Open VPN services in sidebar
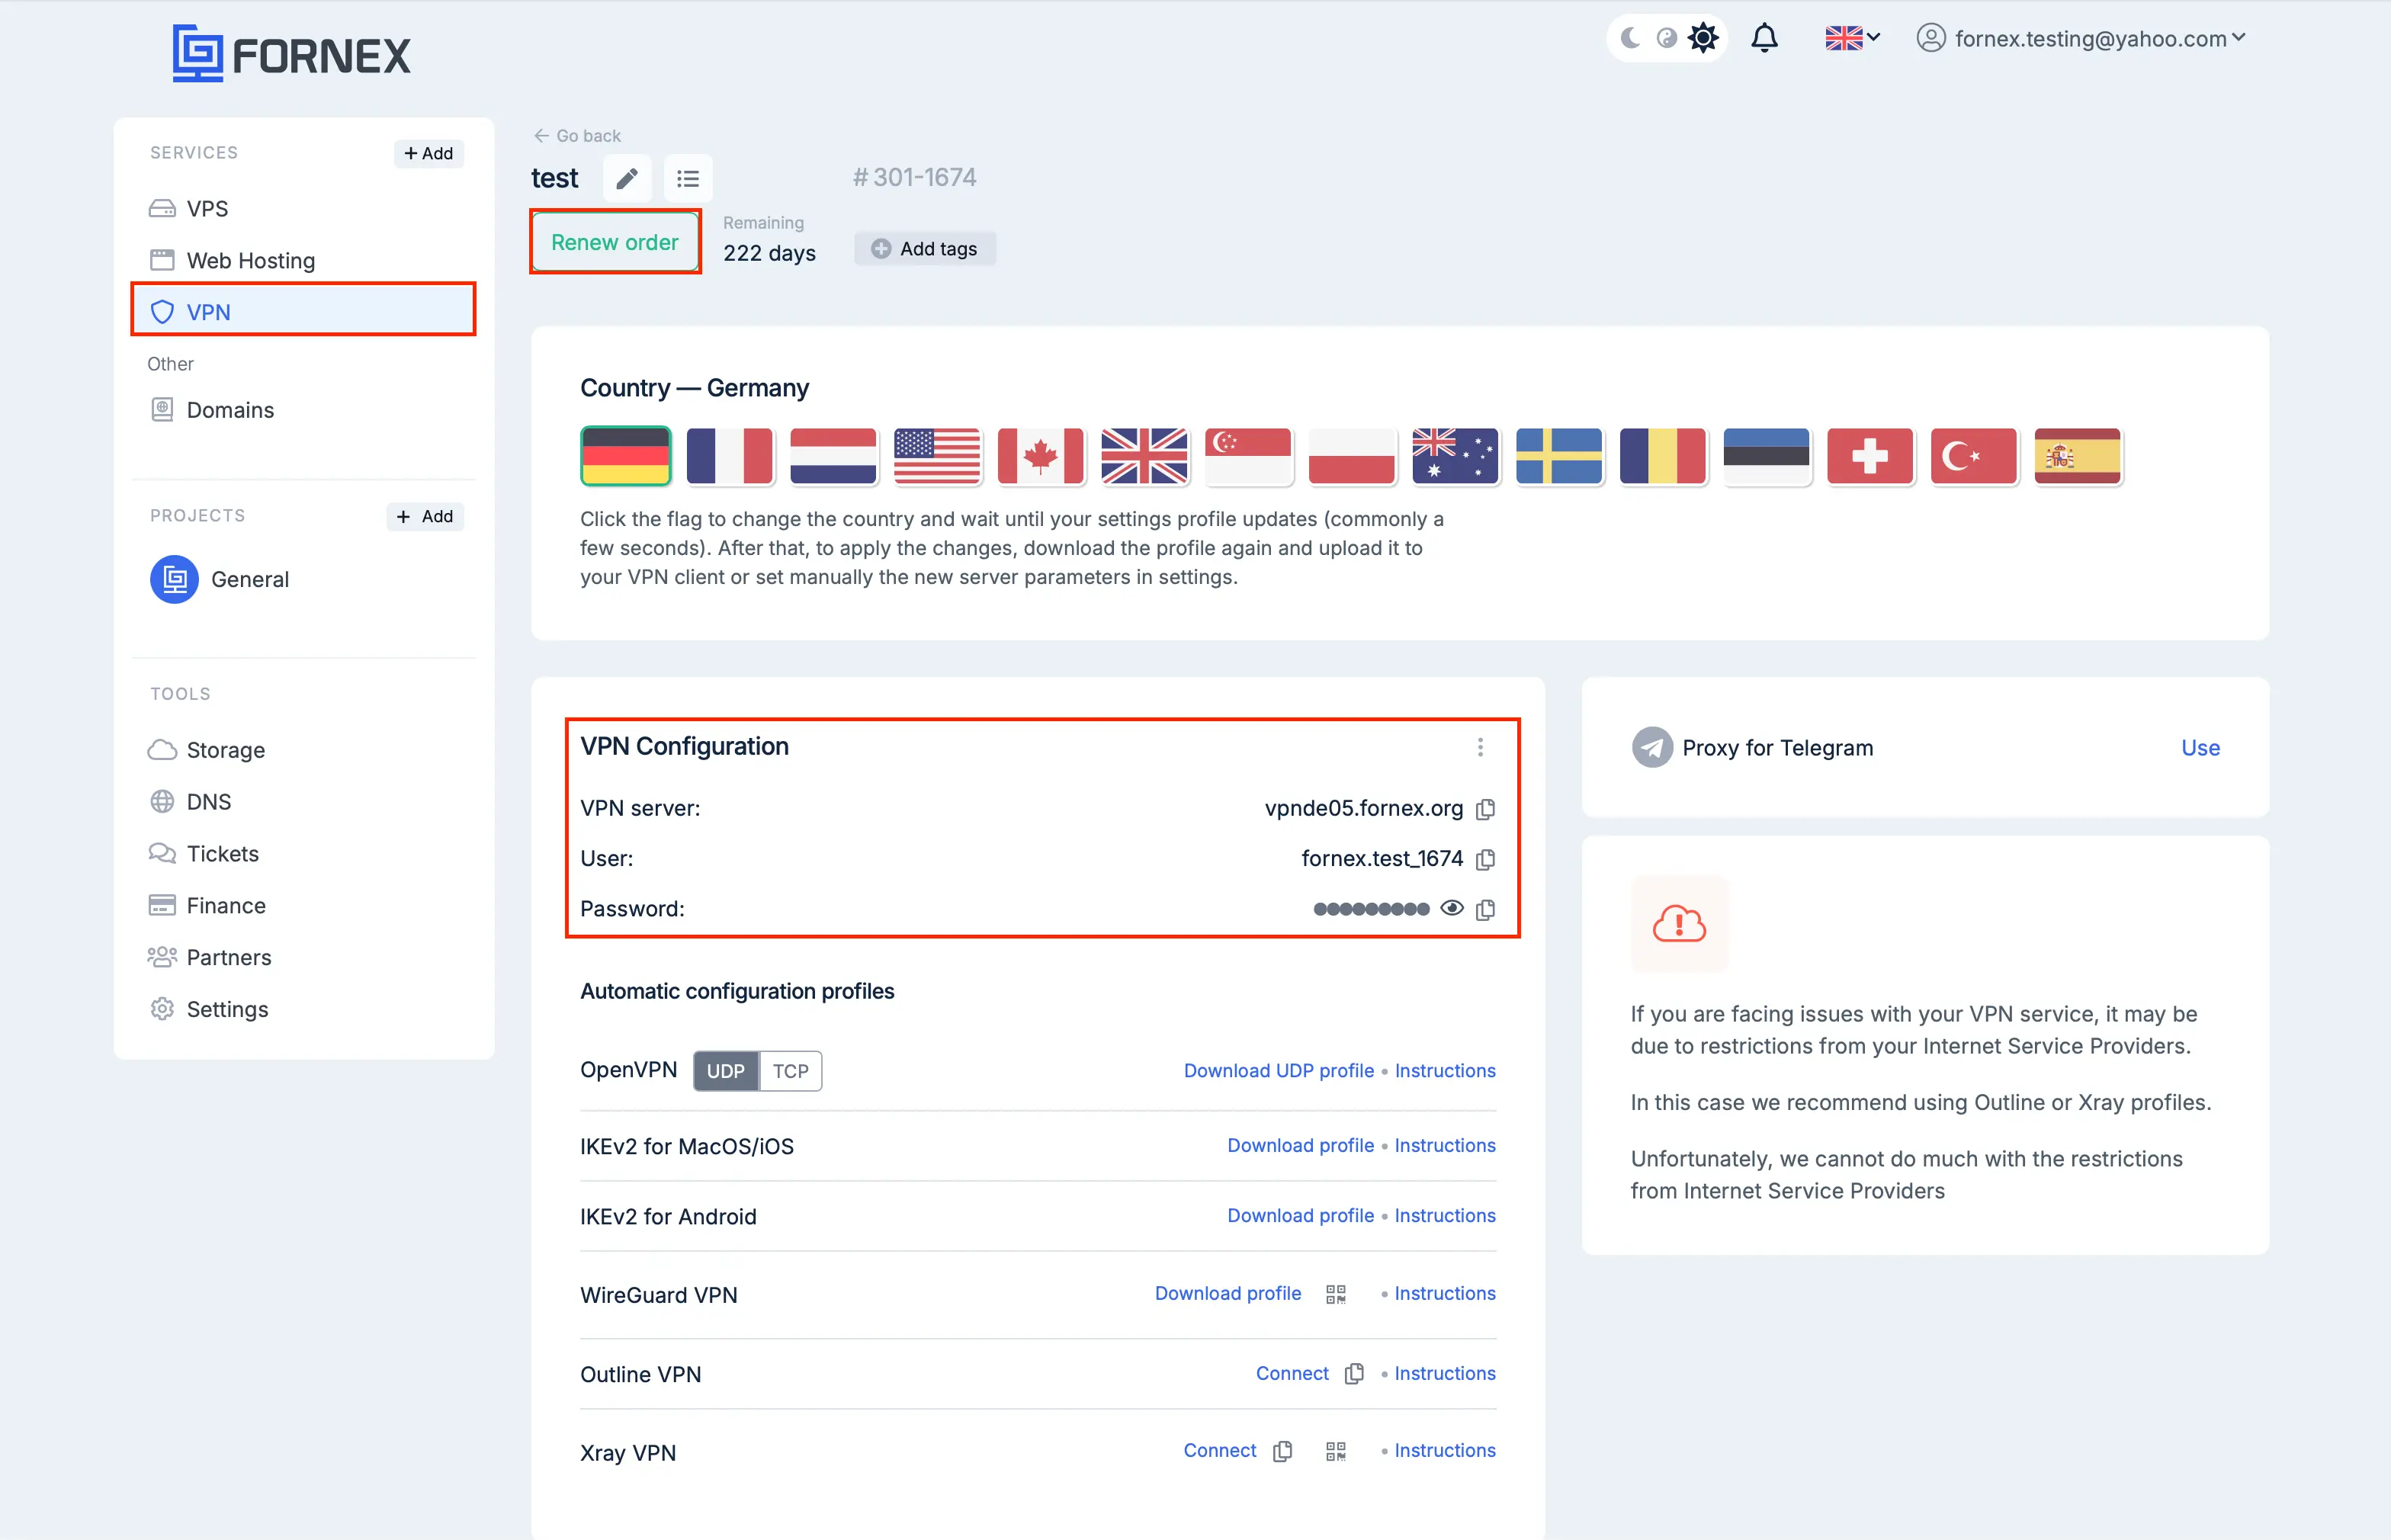The image size is (2391, 1540). pos(304,311)
